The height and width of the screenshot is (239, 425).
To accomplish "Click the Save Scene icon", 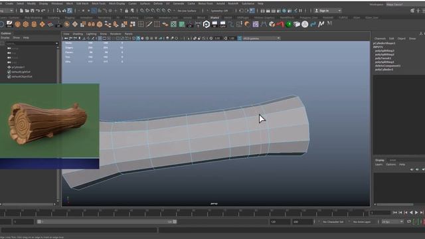I will coord(33,11).
